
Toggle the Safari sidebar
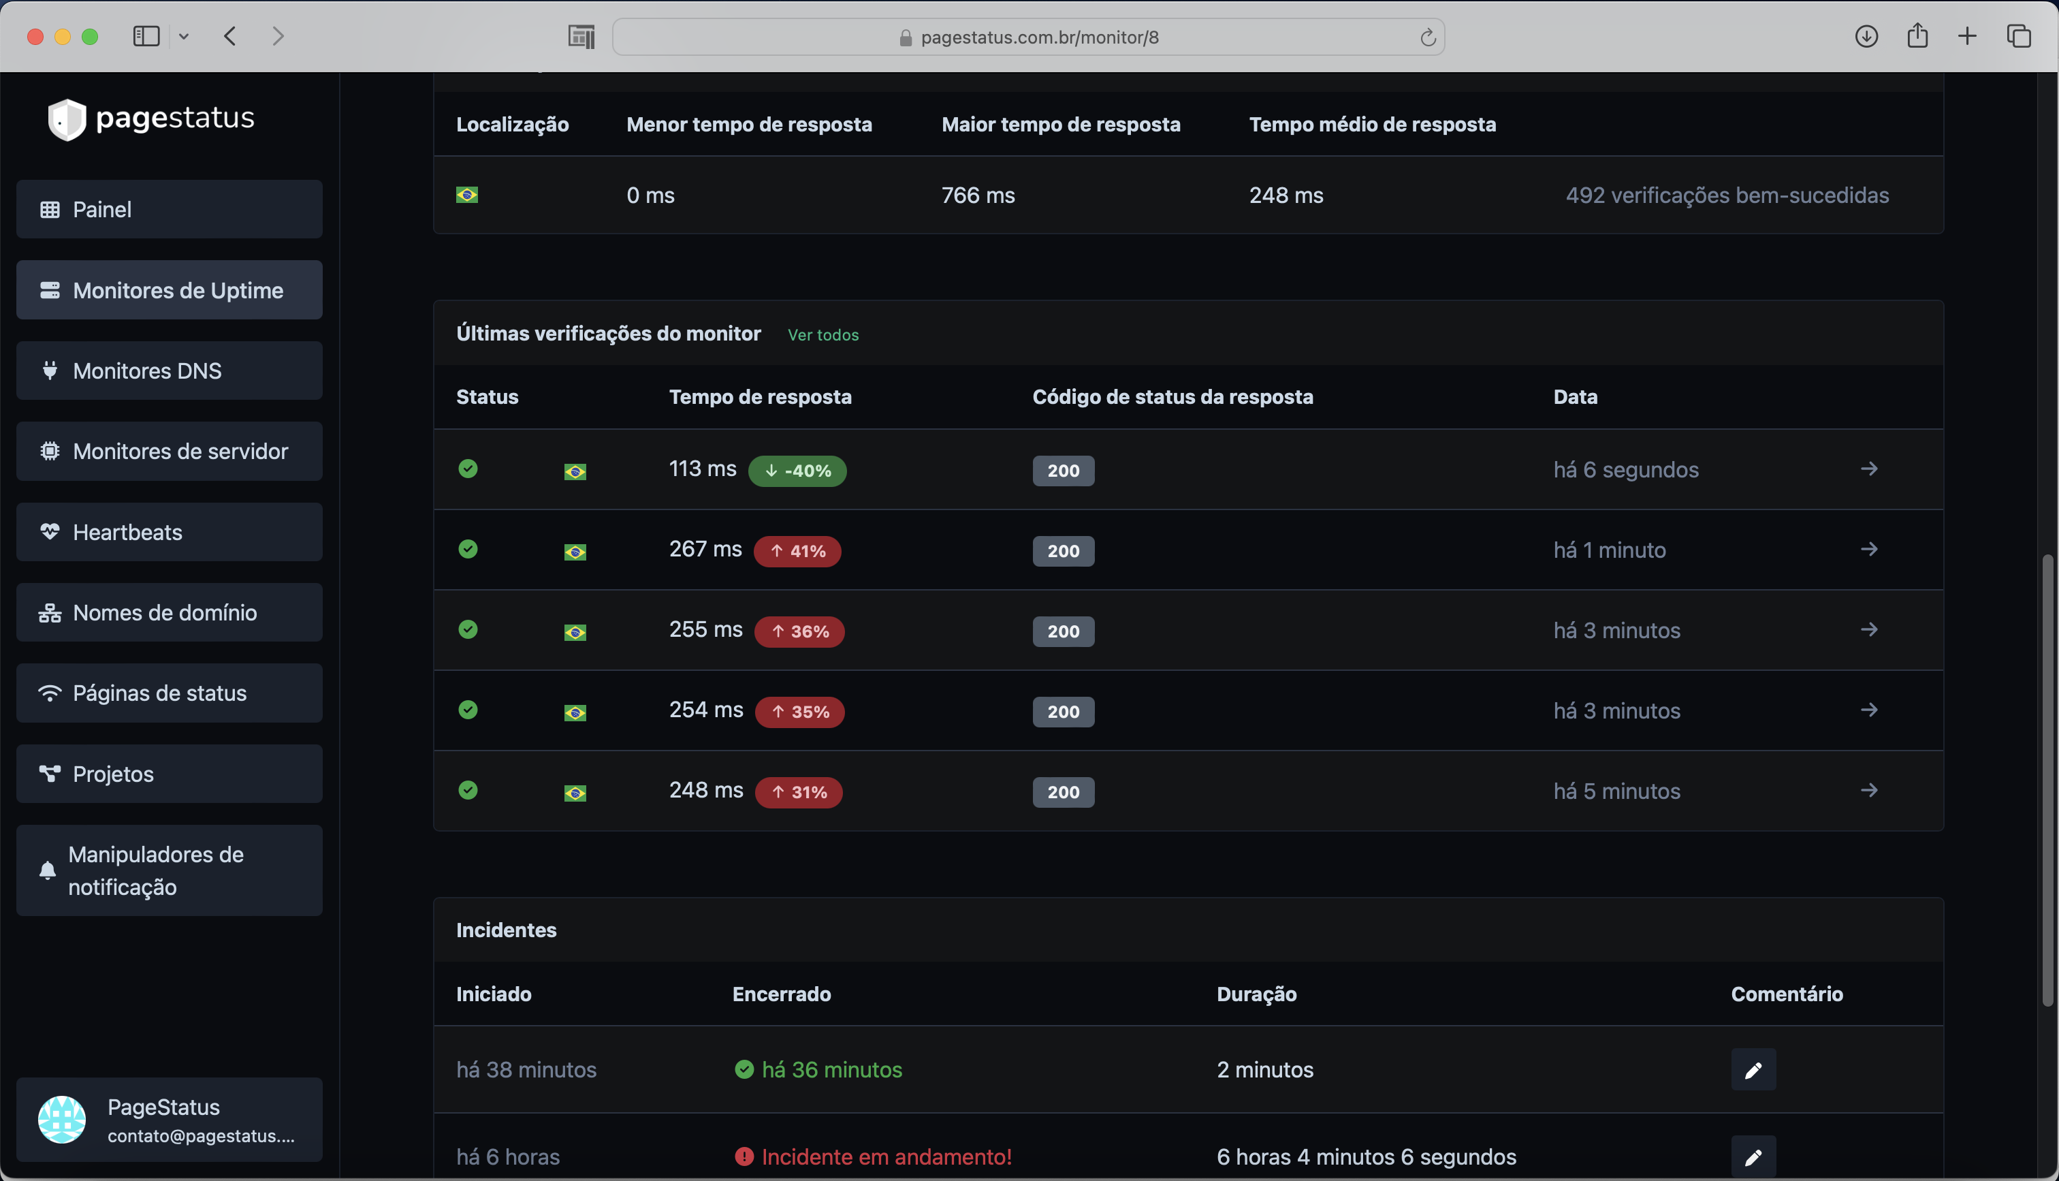point(146,37)
